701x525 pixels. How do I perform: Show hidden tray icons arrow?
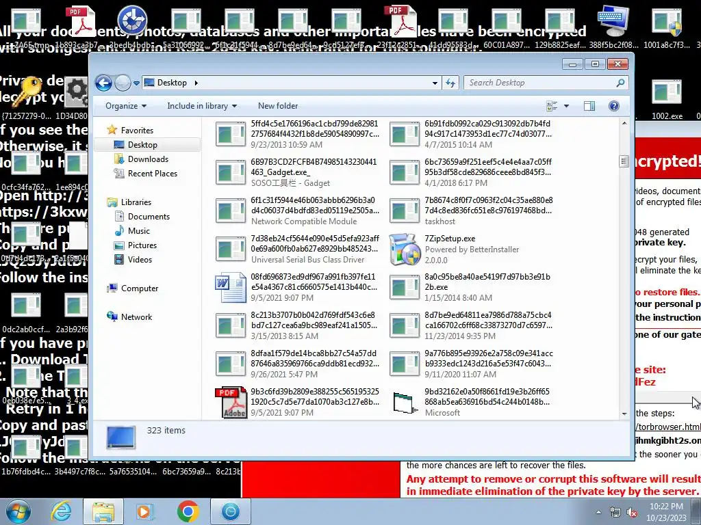click(598, 512)
